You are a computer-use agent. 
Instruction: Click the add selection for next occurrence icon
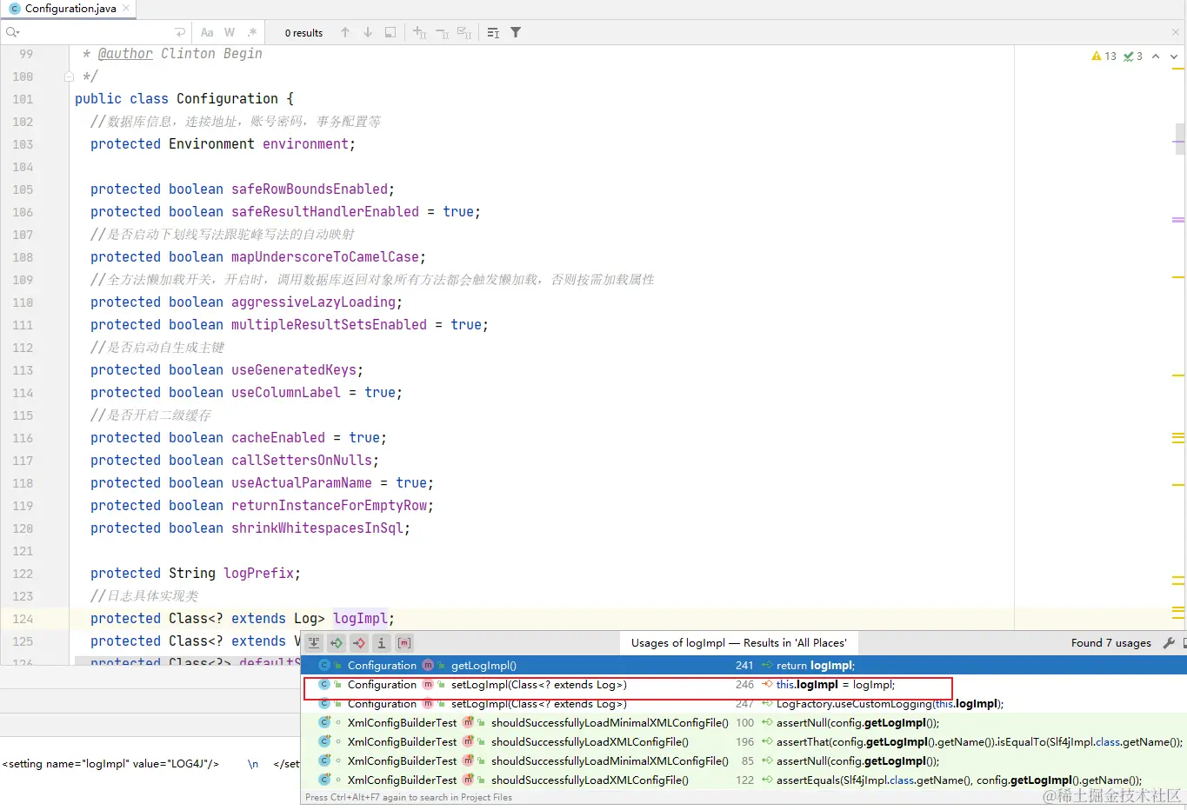click(x=419, y=32)
